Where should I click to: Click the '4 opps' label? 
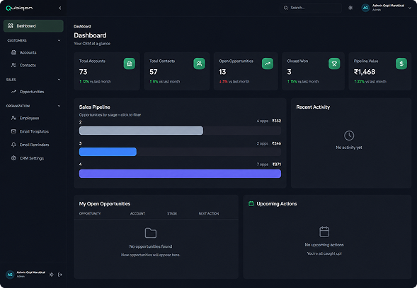pos(263,121)
